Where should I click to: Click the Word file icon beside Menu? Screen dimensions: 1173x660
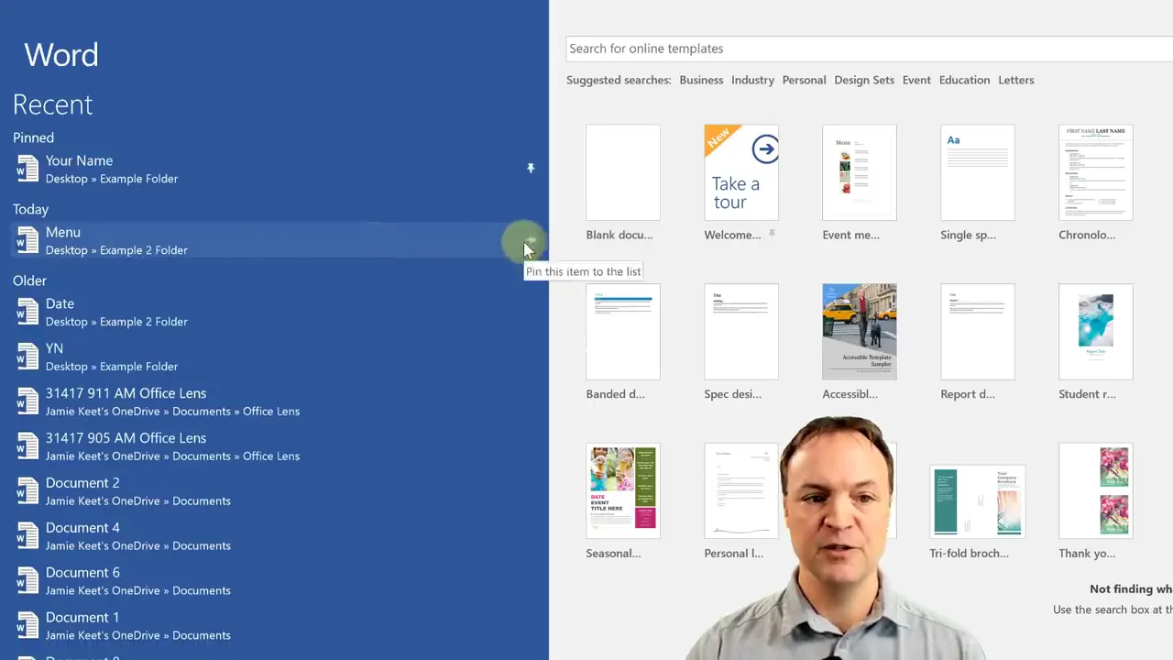coord(27,240)
